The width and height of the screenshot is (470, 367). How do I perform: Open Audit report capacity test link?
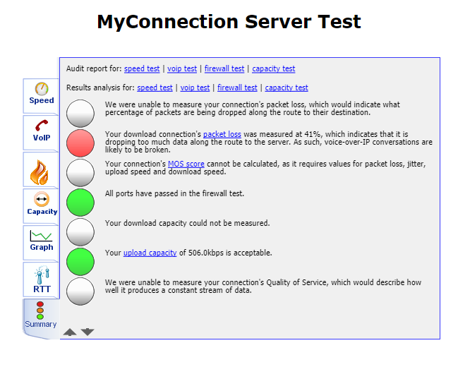[x=273, y=69]
